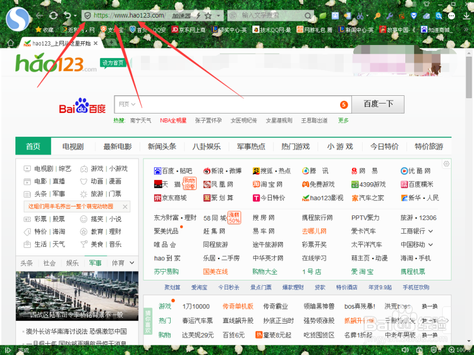This screenshot has height=355, width=474.
Task: Open site settings gear in links panel
Action: (446, 164)
